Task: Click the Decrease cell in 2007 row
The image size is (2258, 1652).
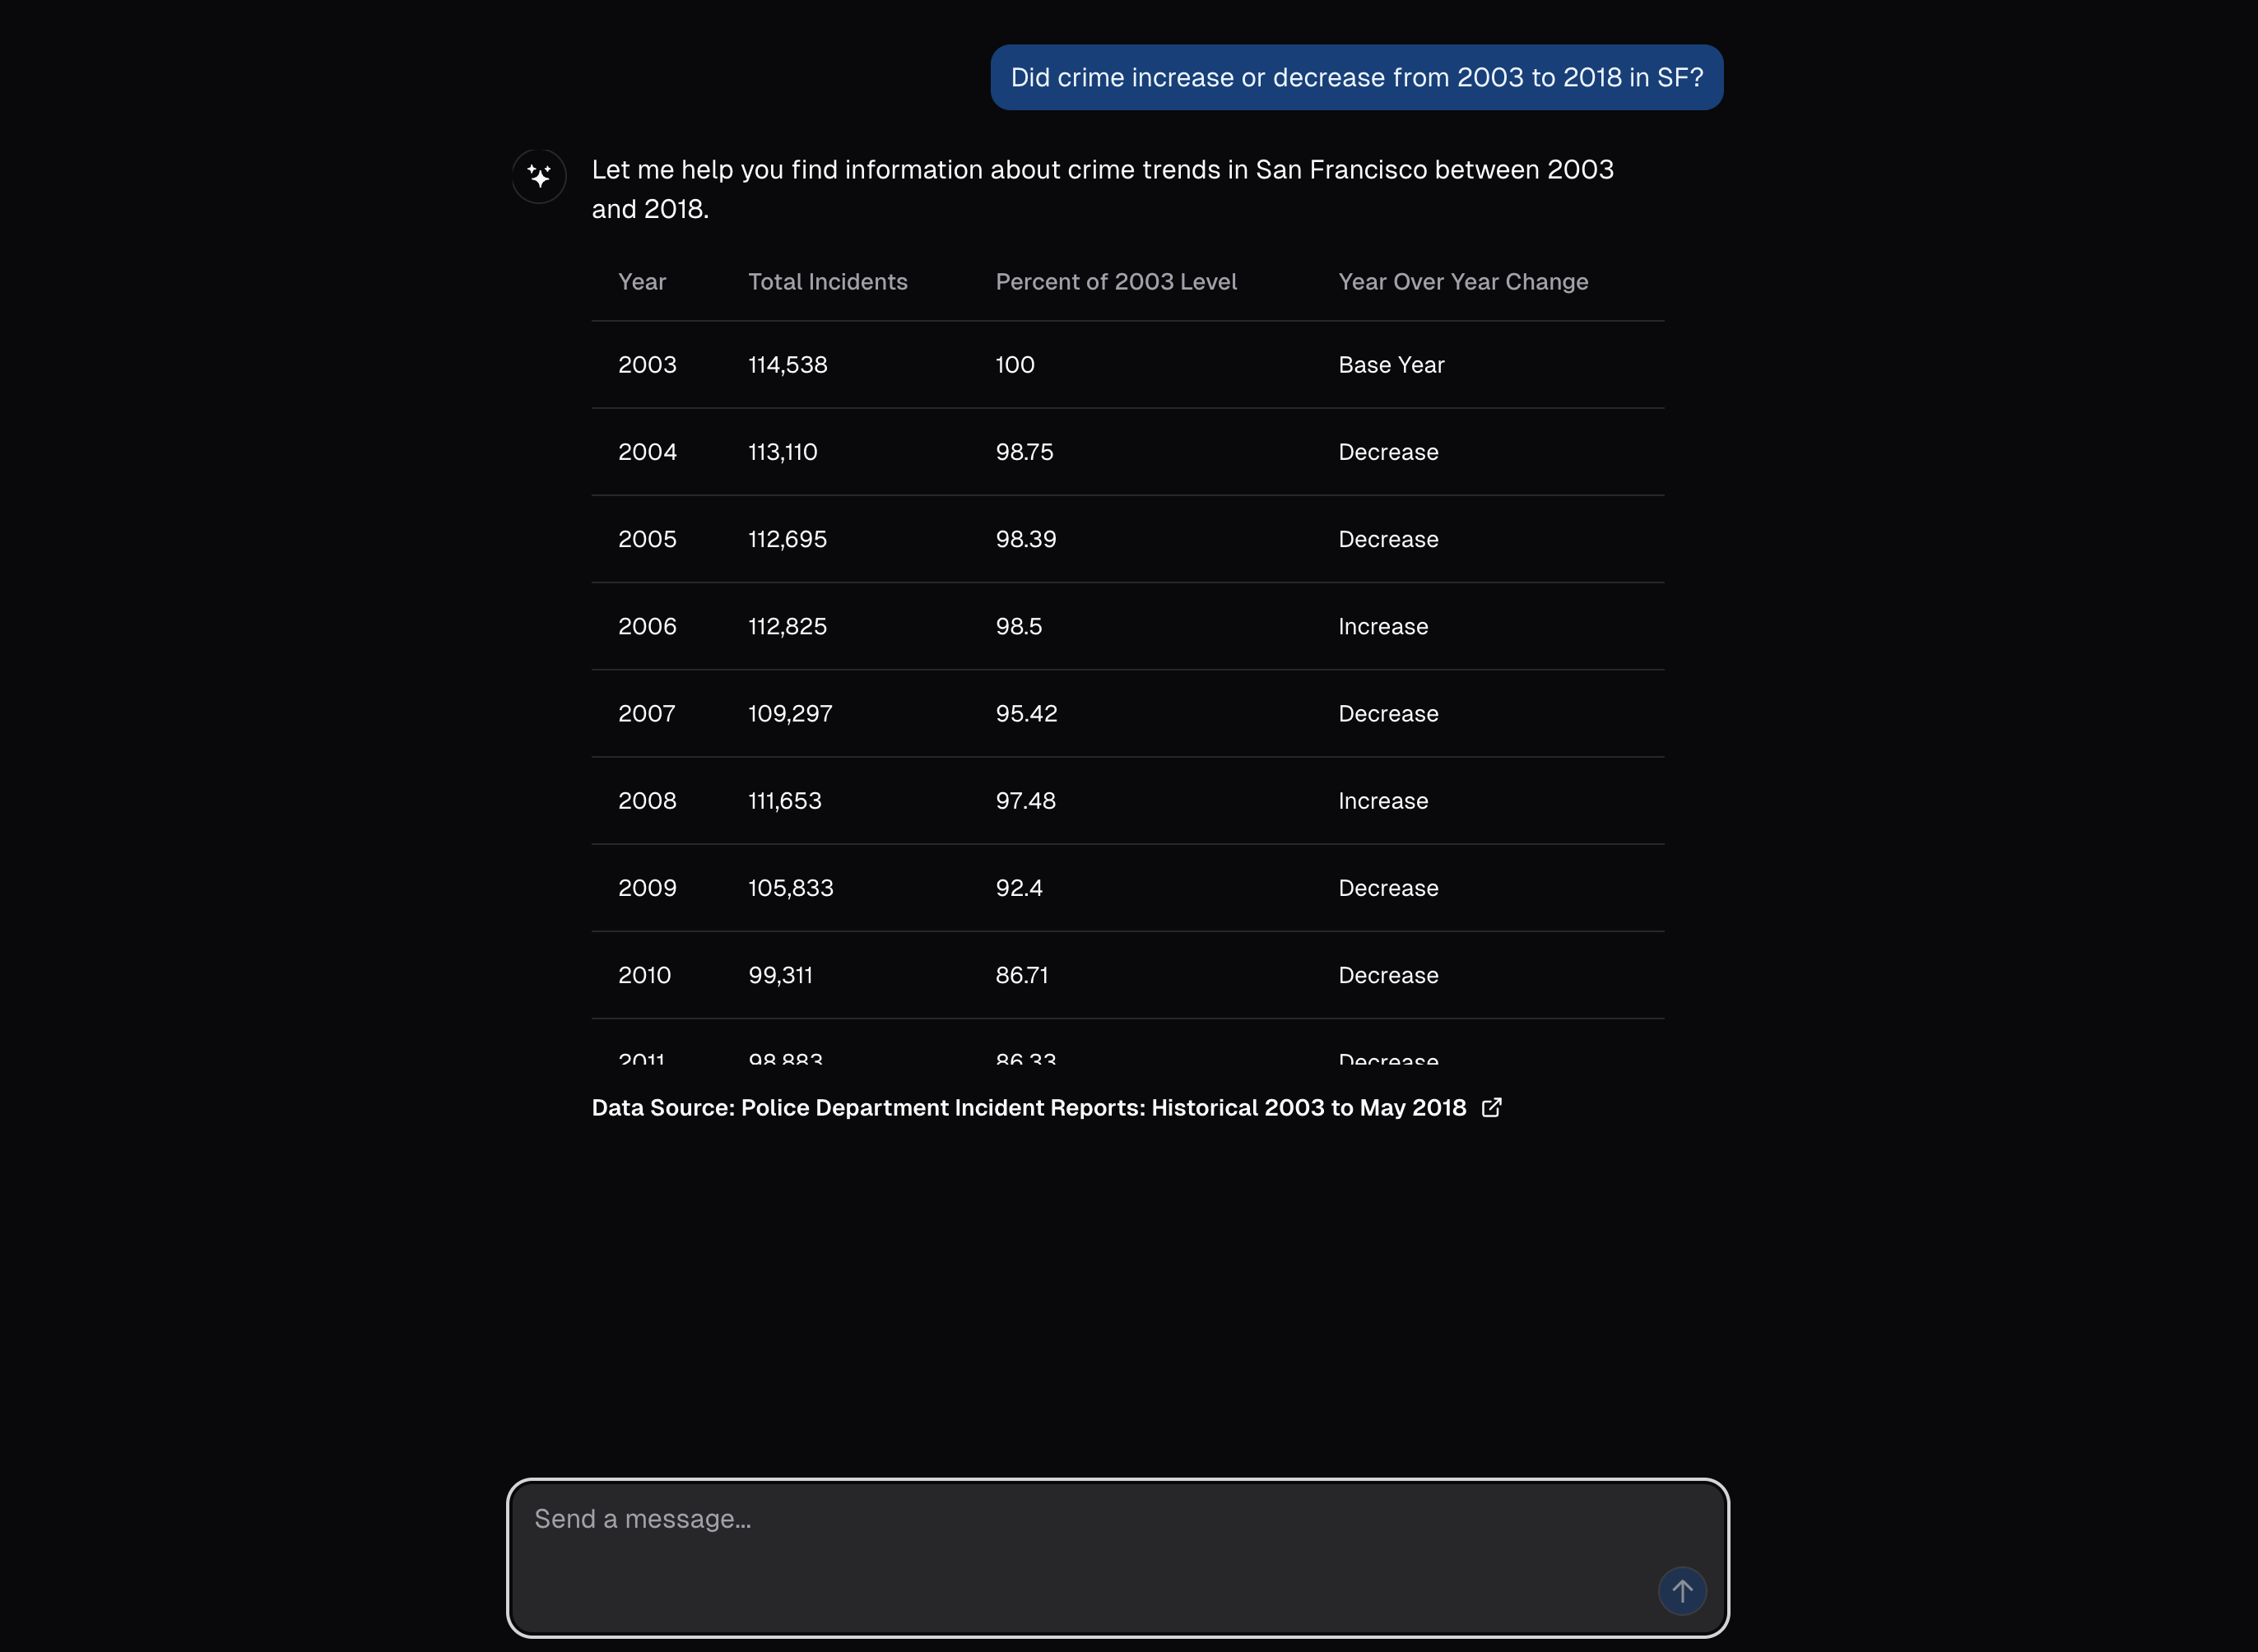Action: click(1388, 713)
